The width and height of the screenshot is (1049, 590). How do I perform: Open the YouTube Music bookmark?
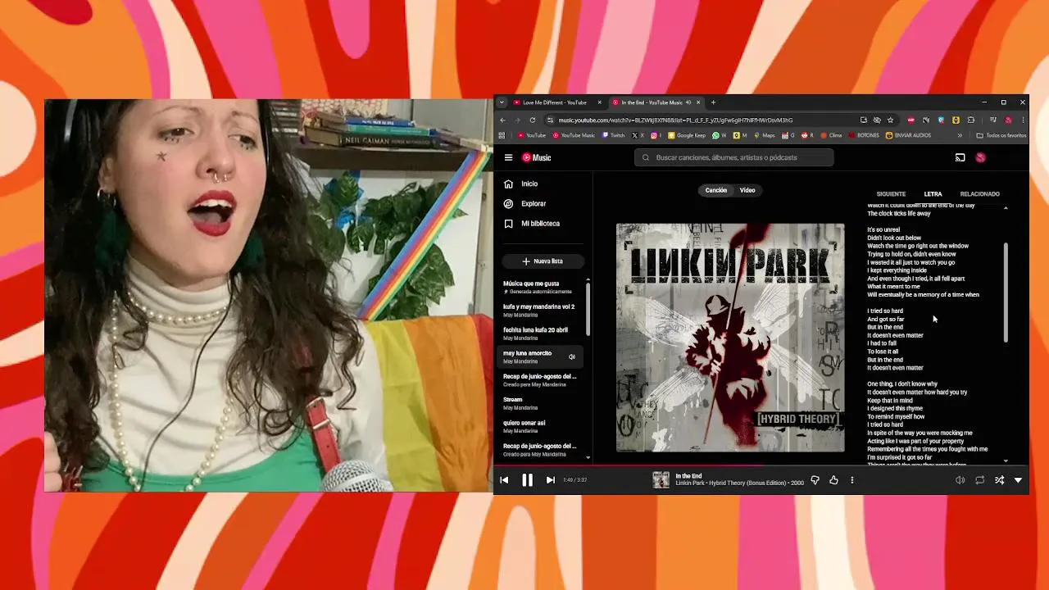[574, 135]
